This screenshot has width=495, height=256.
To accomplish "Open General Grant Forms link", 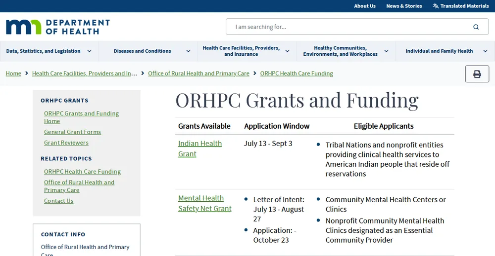I will (x=72, y=132).
